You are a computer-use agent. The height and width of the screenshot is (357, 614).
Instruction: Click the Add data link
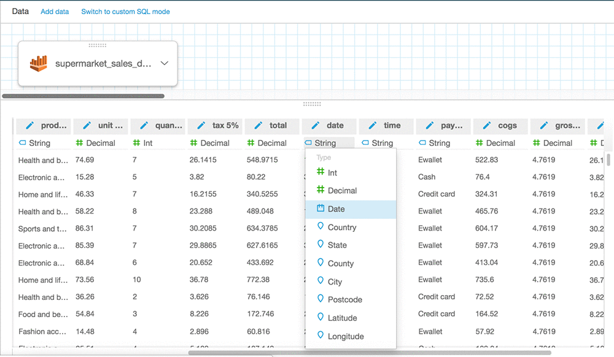pyautogui.click(x=55, y=12)
